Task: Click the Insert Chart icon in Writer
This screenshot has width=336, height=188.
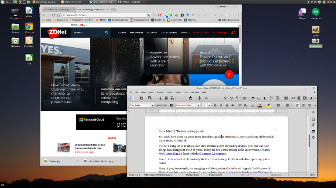Action: [x=259, y=98]
